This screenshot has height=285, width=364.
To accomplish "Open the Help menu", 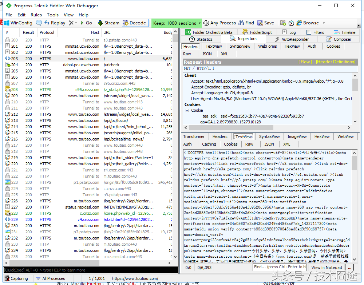I will click(x=83, y=15).
